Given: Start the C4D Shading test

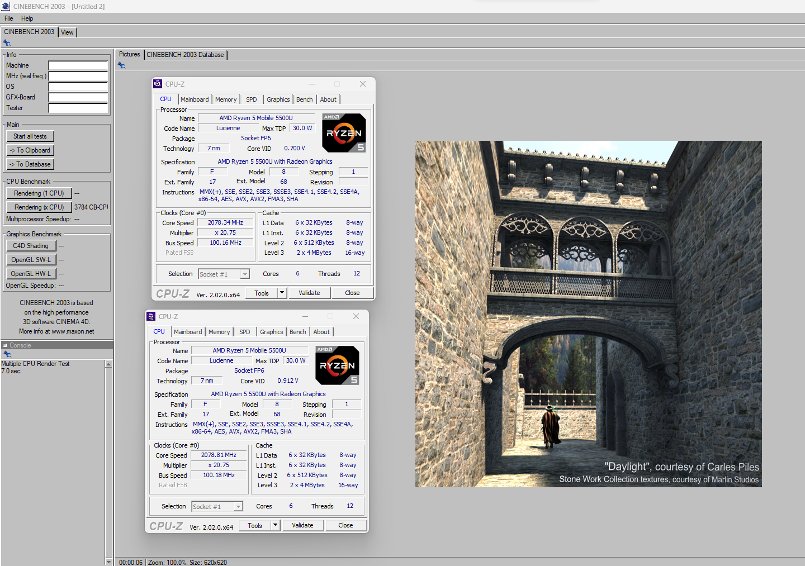Looking at the screenshot, I should (31, 246).
